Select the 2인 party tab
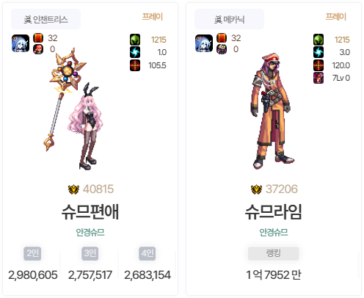Viewport: 364px width, 298px height. [32, 253]
